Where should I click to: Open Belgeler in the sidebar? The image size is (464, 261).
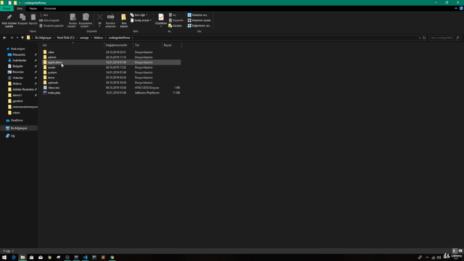(x=17, y=66)
